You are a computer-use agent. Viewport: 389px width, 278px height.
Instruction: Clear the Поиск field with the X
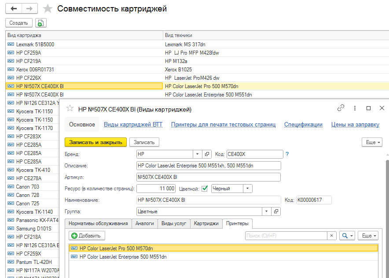pyautogui.click(x=331, y=236)
